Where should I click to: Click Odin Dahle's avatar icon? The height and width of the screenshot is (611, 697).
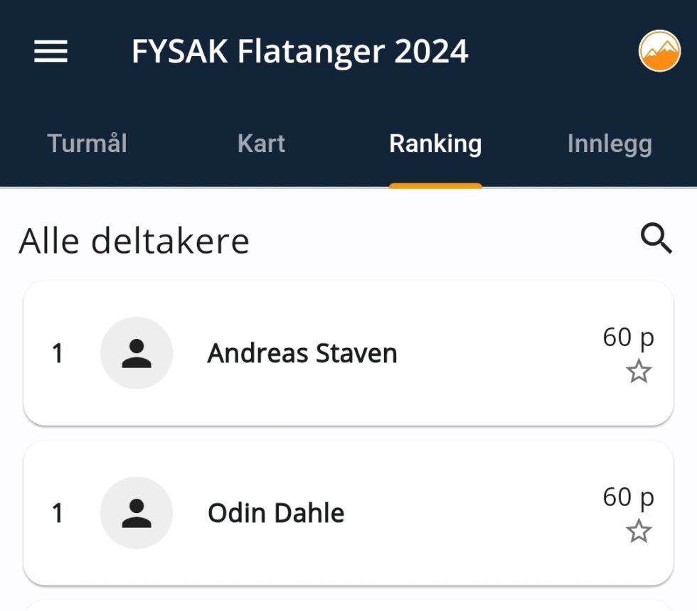pos(137,513)
